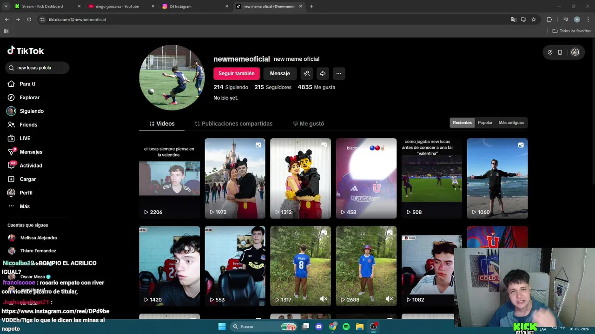Switch to the Me gustó tab
Screen dimensions: 595x334
[308, 124]
